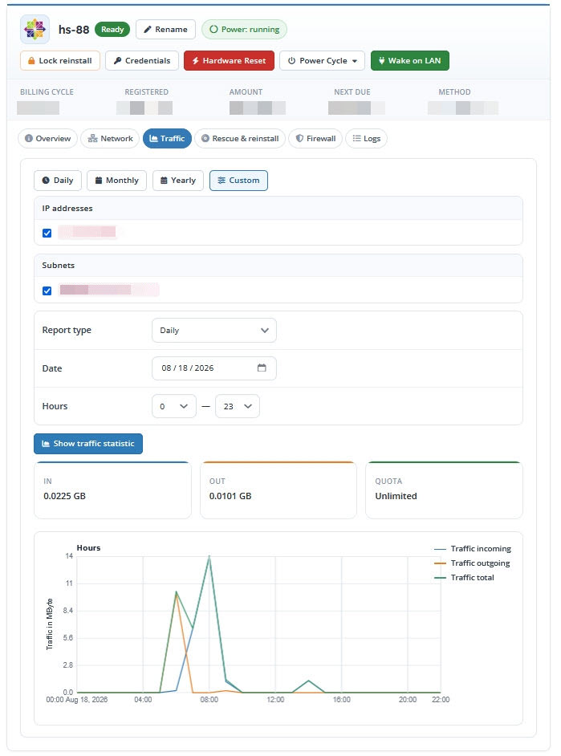Click the pencil icon in Rename
This screenshot has height=756, width=561.
pos(148,30)
